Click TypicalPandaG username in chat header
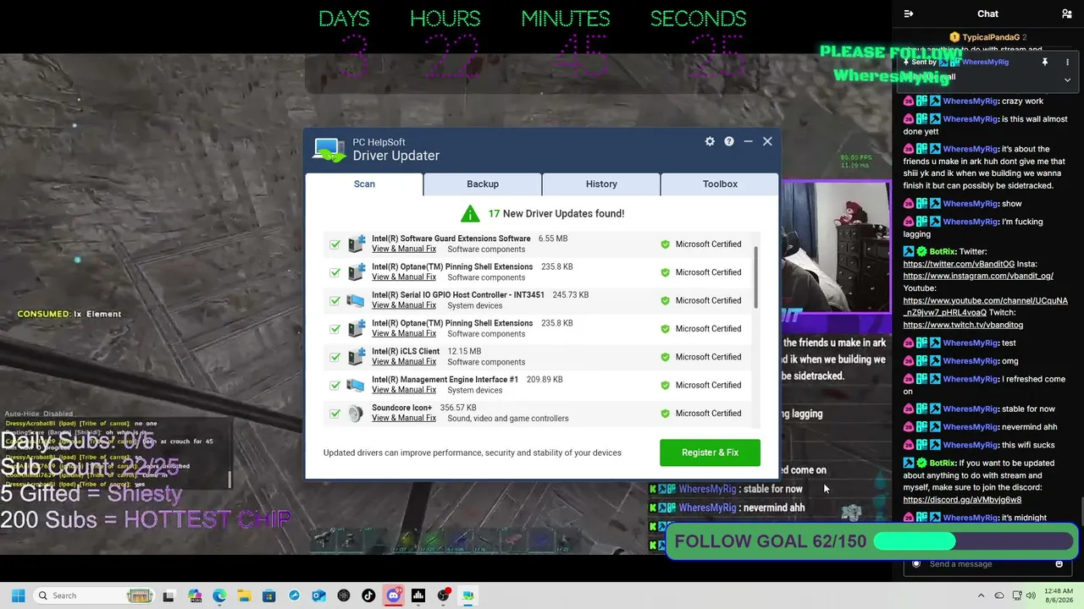Image resolution: width=1084 pixels, height=609 pixels. tap(991, 37)
